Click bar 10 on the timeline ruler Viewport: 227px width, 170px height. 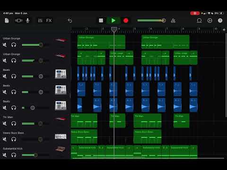[216, 29]
